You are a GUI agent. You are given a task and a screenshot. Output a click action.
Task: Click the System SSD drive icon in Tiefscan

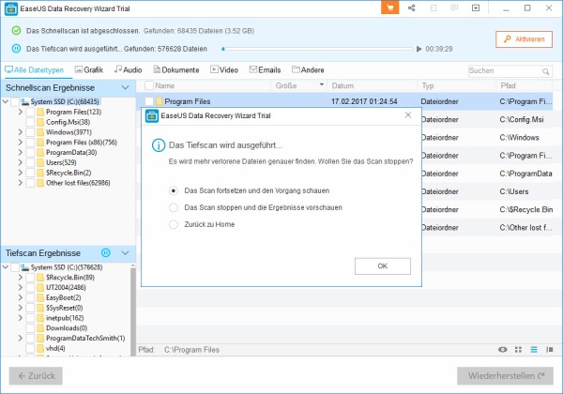pos(24,267)
